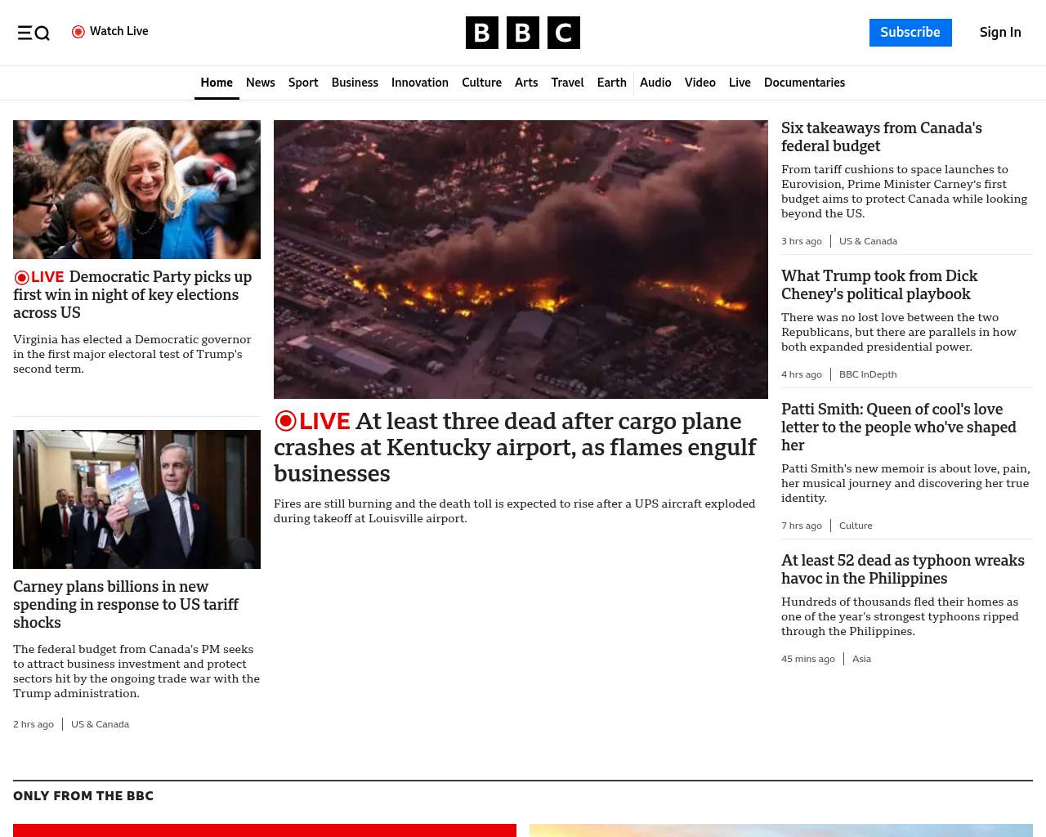Open the BBC InDepth tag

click(x=868, y=374)
